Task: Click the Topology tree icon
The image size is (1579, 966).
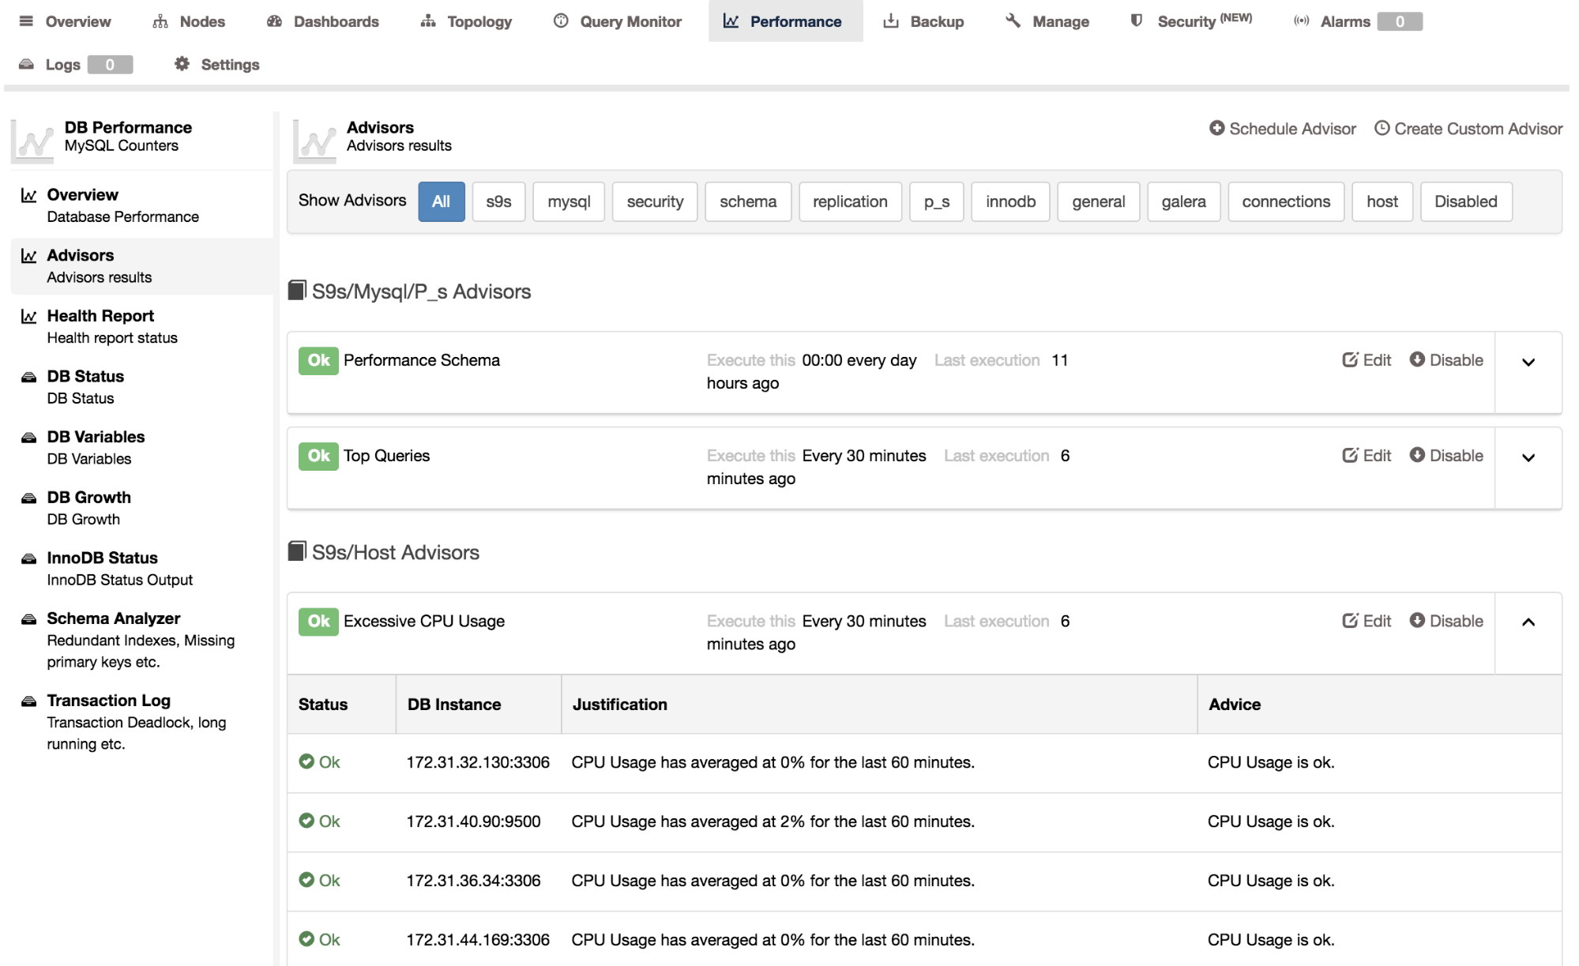Action: click(428, 21)
